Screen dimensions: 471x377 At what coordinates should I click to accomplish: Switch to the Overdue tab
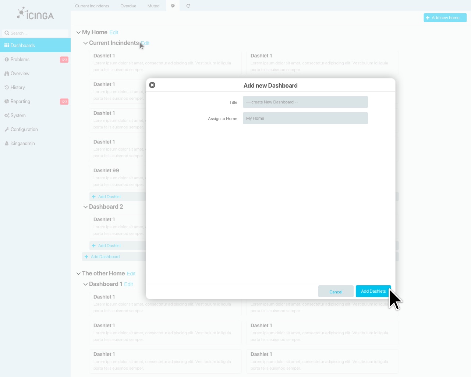[x=128, y=6]
